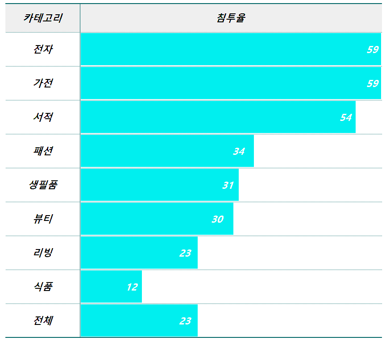Select the 생필품 category label
Image resolution: width=390 pixels, height=345 pixels.
pyautogui.click(x=43, y=185)
